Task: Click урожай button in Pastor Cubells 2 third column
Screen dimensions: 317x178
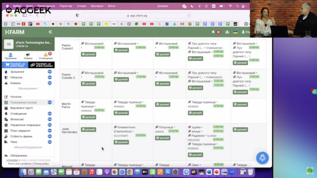Action: 163,84
